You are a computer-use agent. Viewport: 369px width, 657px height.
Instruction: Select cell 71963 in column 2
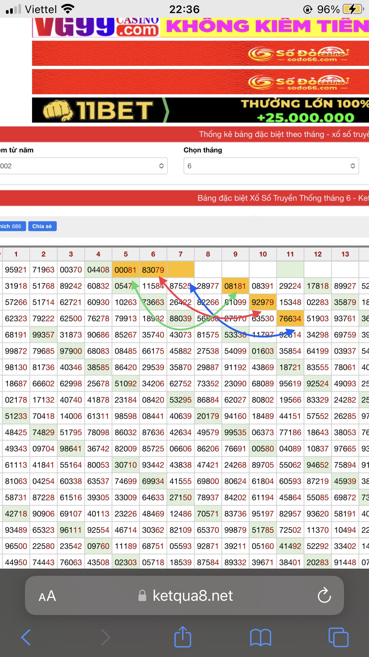pos(43,270)
